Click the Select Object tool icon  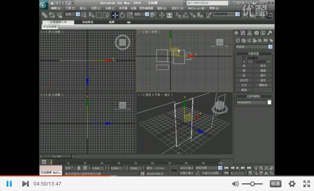pyautogui.click(x=84, y=15)
